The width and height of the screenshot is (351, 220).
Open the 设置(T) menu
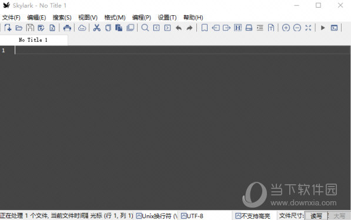click(167, 18)
